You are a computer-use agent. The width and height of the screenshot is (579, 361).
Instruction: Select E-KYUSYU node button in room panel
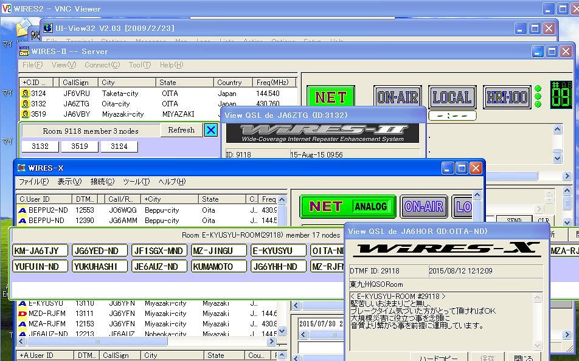click(279, 250)
